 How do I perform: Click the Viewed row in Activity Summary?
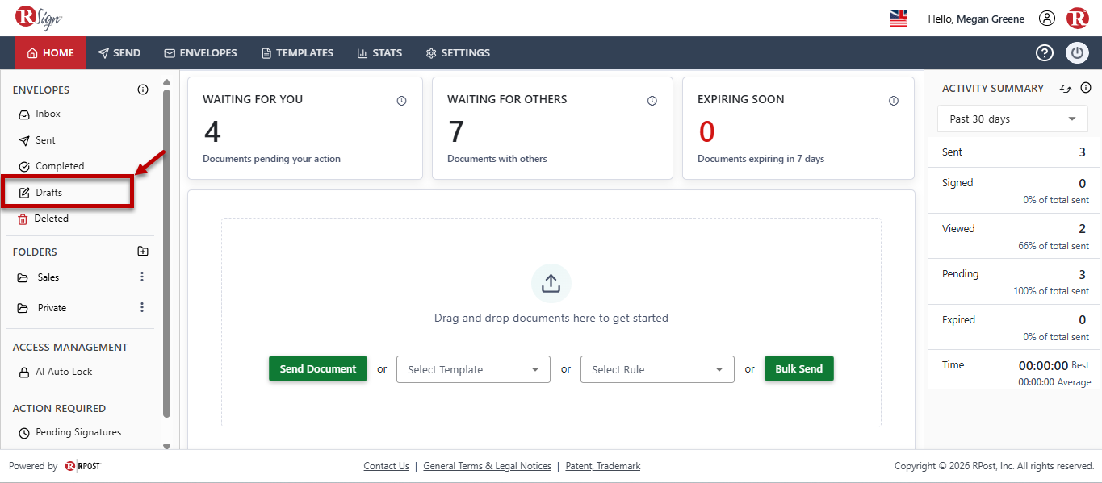(x=1014, y=236)
